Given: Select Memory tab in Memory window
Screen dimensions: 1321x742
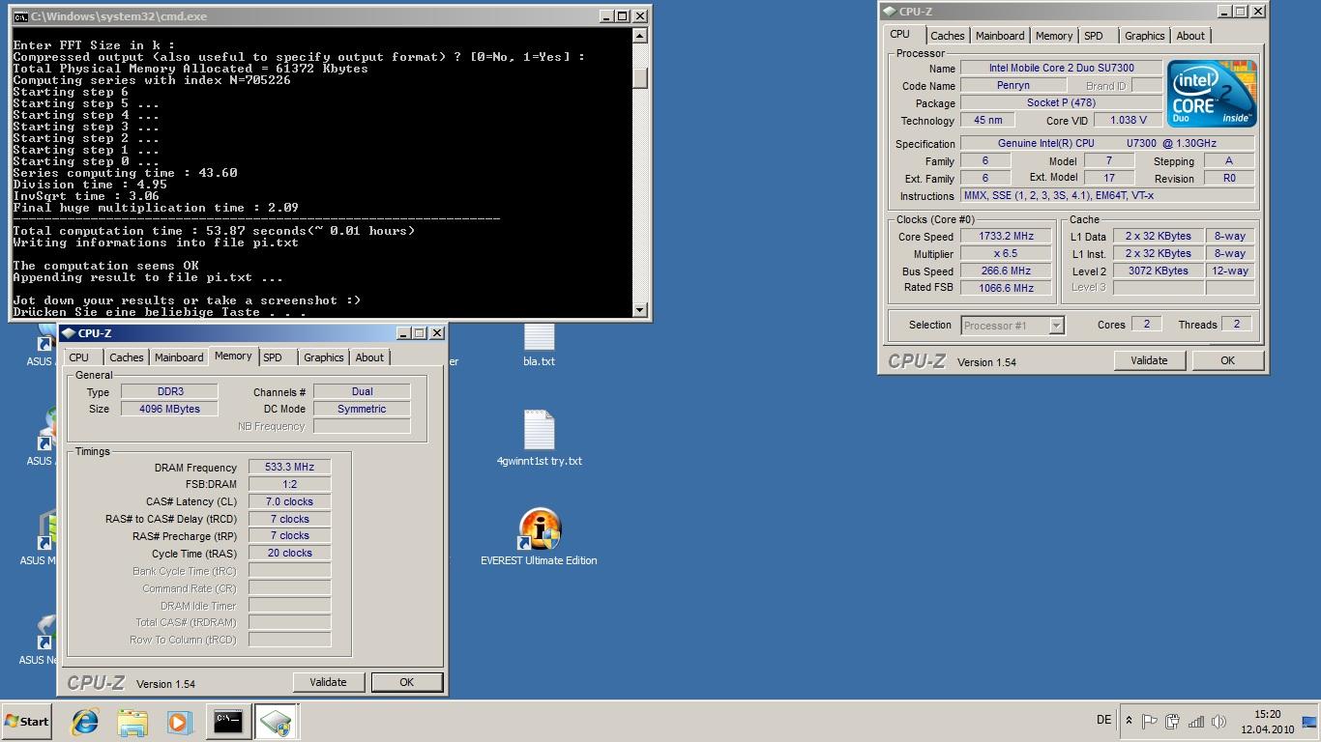Looking at the screenshot, I should (233, 356).
